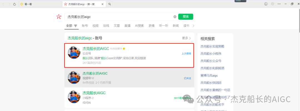Switch to the 看一看 tab
This screenshot has height=111, width=300.
[40, 4]
